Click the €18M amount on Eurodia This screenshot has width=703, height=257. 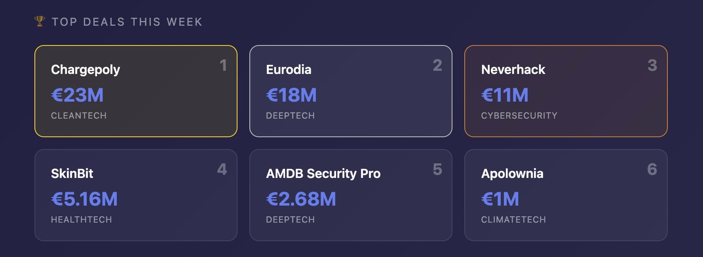click(291, 95)
